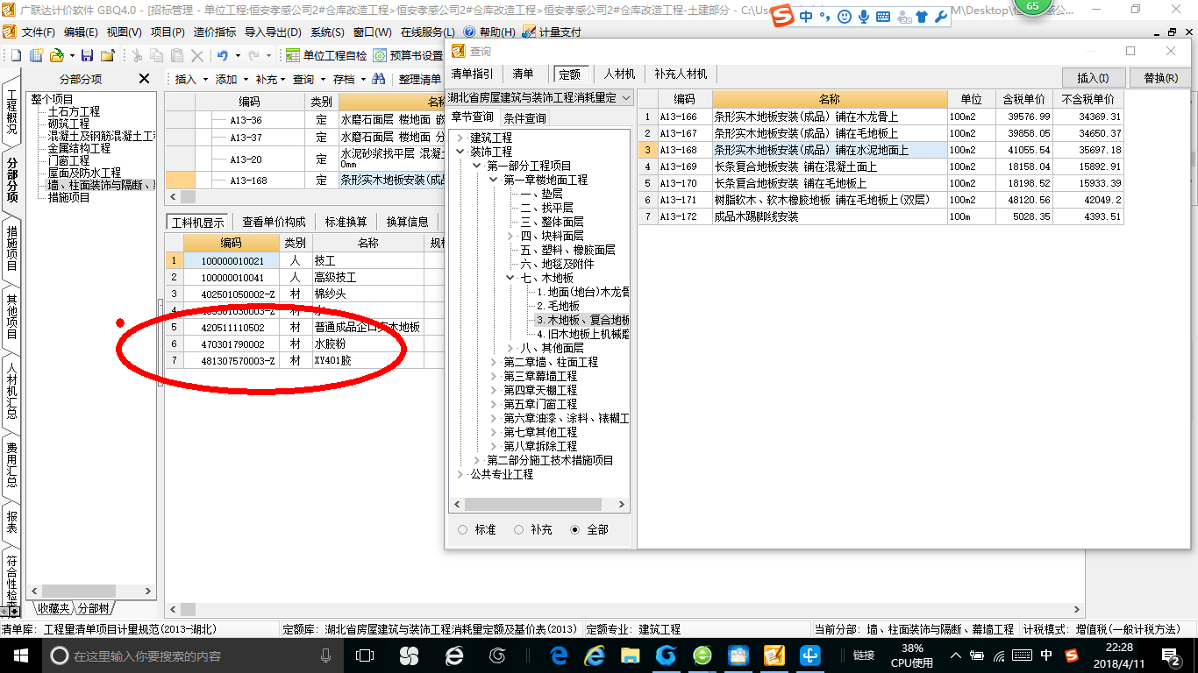Viewport: 1198px width, 673px height.
Task: Collapse the 装饰工程 tree node
Action: 460,152
